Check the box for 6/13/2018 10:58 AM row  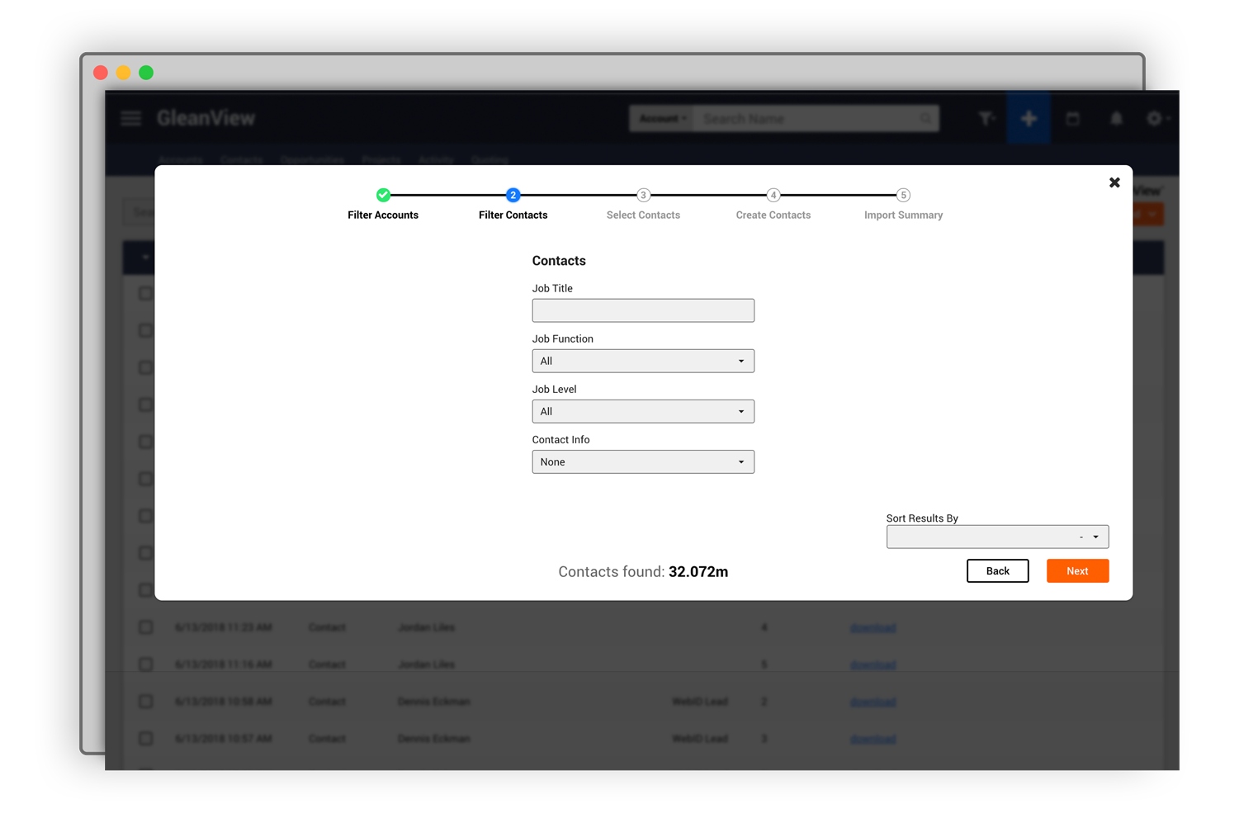(145, 702)
